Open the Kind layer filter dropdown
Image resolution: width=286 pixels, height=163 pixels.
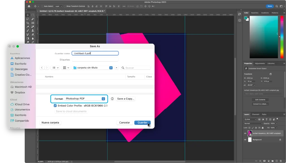point(250,119)
